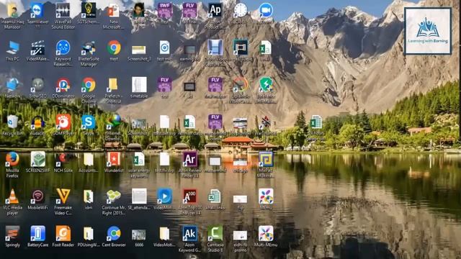The height and width of the screenshot is (259, 461).
Task: Open the SCREEN2SWF shortcut
Action: click(37, 159)
